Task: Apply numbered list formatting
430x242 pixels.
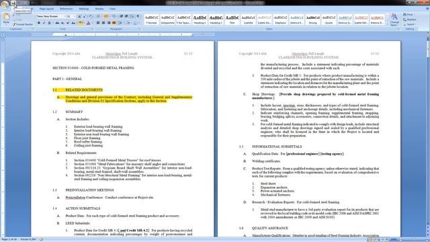Action: point(105,16)
